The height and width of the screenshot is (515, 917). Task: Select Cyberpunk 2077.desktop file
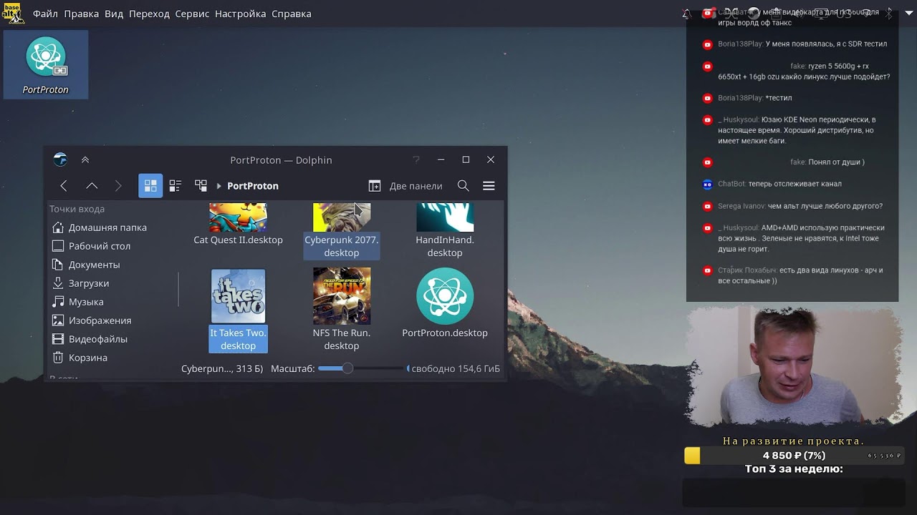[x=342, y=231]
